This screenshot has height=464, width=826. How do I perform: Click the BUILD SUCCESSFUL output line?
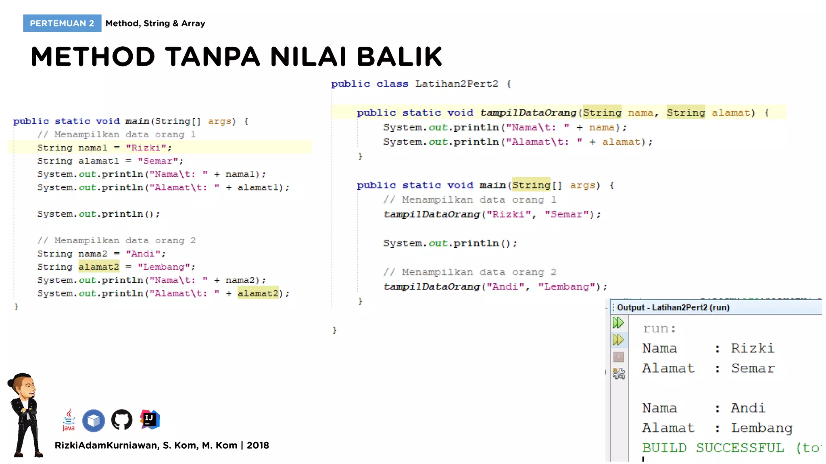coord(713,448)
